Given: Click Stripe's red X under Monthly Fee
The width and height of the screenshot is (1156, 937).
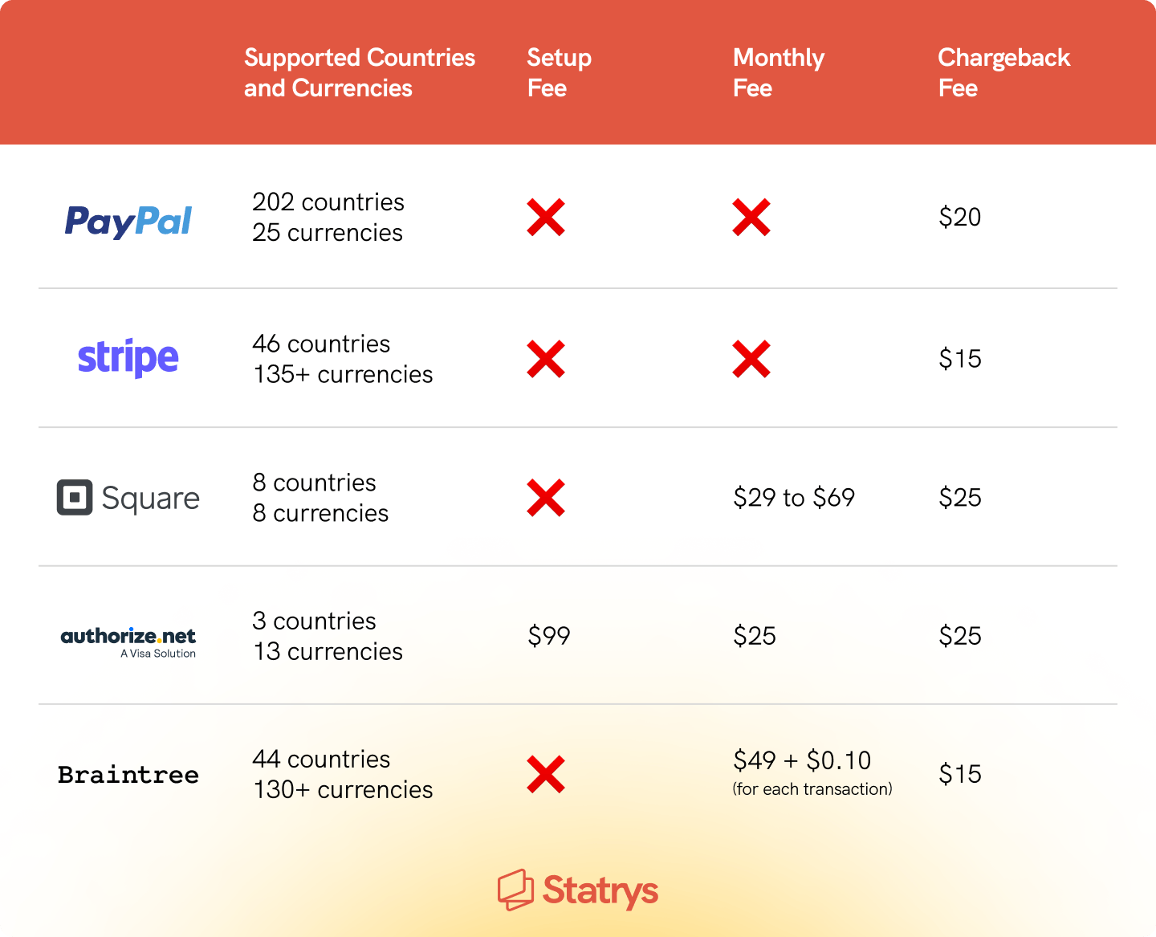Looking at the screenshot, I should 751,359.
